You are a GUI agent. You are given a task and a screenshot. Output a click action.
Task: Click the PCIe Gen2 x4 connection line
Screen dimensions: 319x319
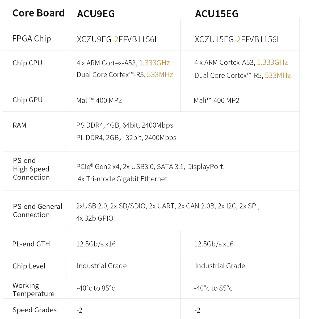pos(150,167)
